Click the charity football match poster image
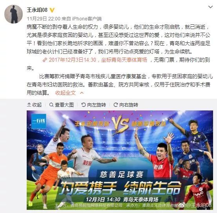The width and height of the screenshot is (217, 213). [120, 160]
